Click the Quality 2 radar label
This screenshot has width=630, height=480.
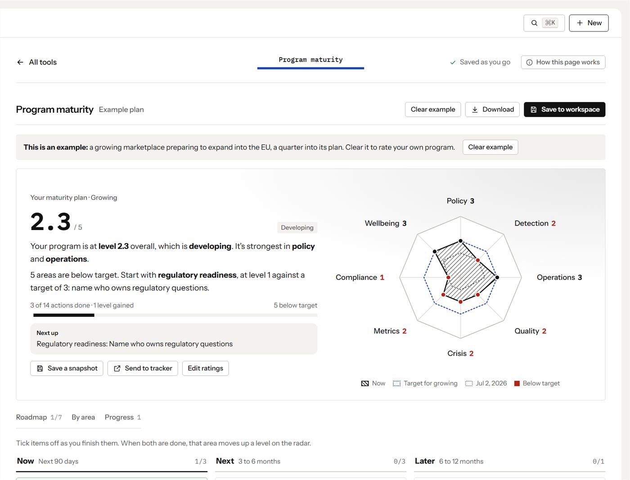531,331
